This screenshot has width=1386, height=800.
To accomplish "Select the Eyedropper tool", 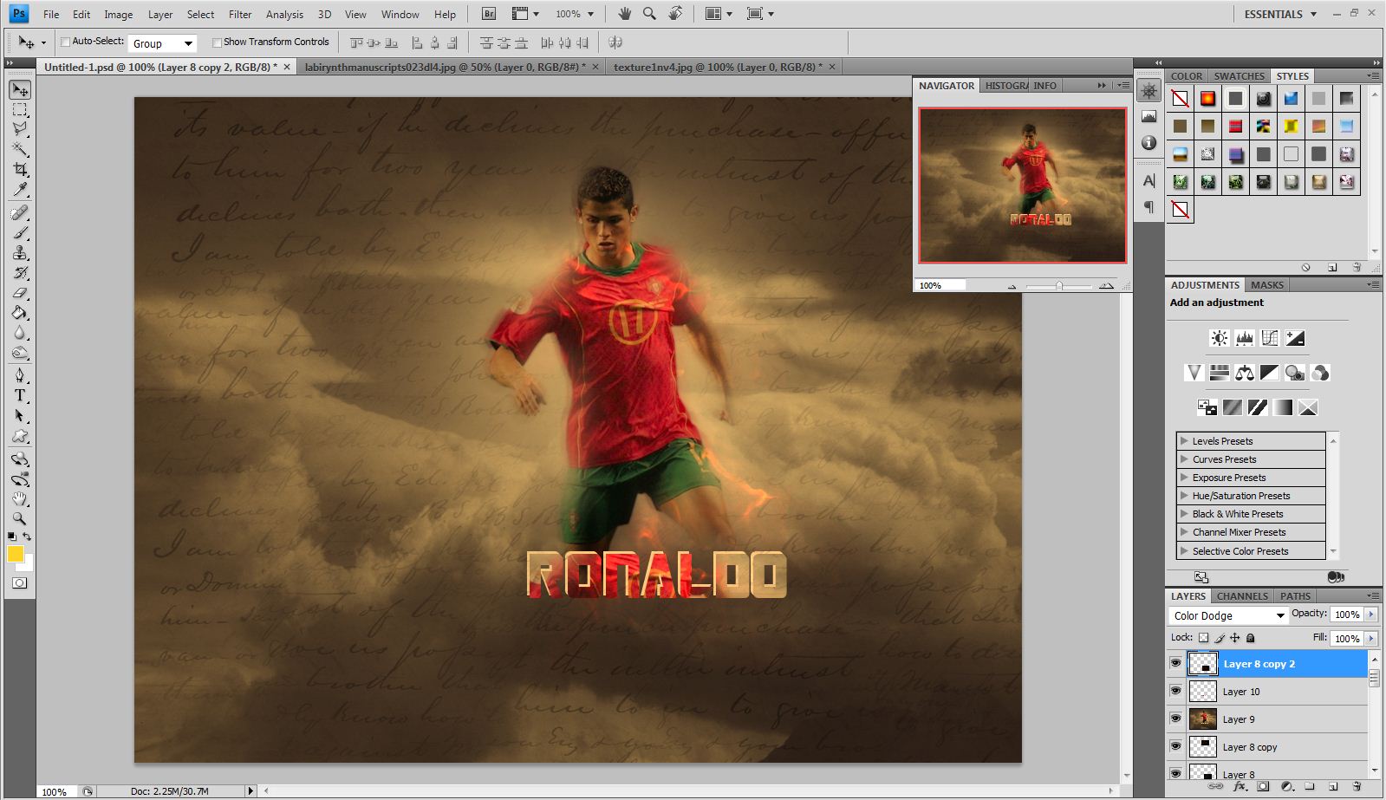I will (20, 190).
